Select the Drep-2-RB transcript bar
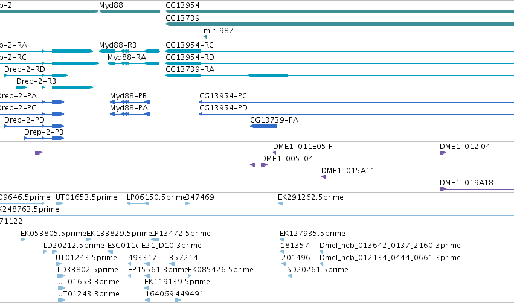 pos(55,88)
